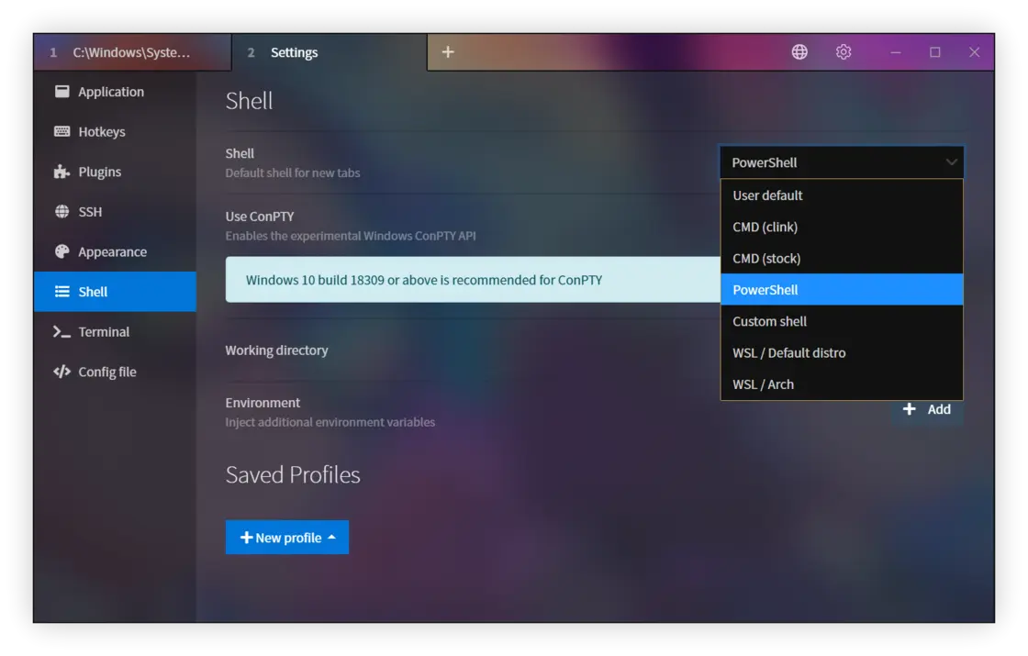Viewport: 1028px width, 656px height.
Task: Click the Windows 10 build ConPTY notice
Action: coord(473,280)
